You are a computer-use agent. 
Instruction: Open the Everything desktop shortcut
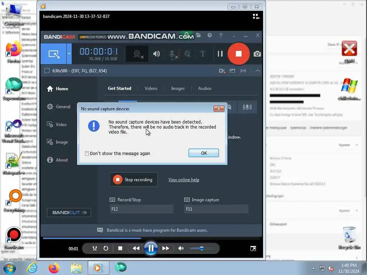14,201
